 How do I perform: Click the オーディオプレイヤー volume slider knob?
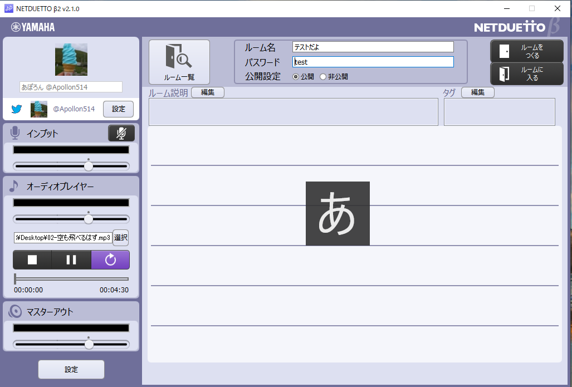(x=89, y=219)
